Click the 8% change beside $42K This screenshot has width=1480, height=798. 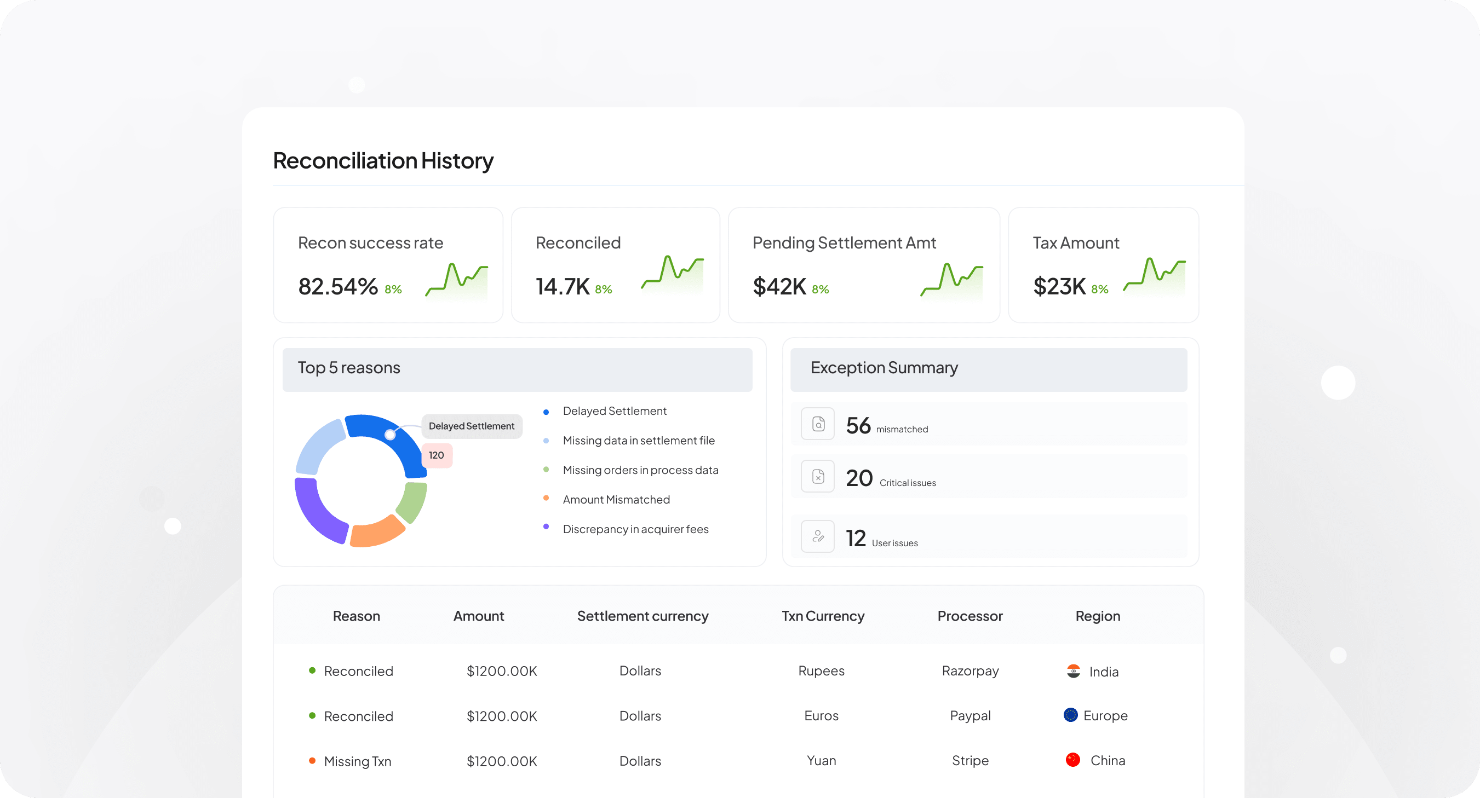coord(820,290)
